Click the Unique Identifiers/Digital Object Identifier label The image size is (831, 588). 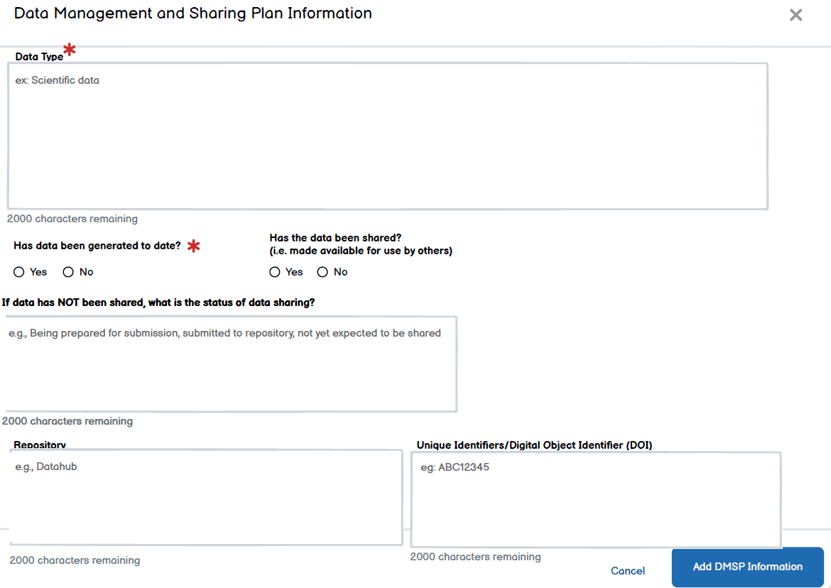(534, 445)
